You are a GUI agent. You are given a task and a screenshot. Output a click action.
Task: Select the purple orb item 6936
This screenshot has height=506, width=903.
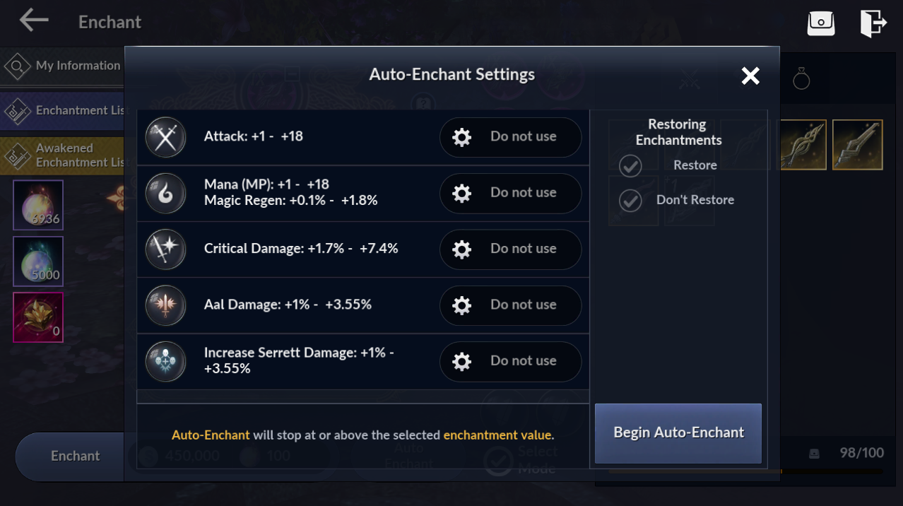click(x=38, y=205)
